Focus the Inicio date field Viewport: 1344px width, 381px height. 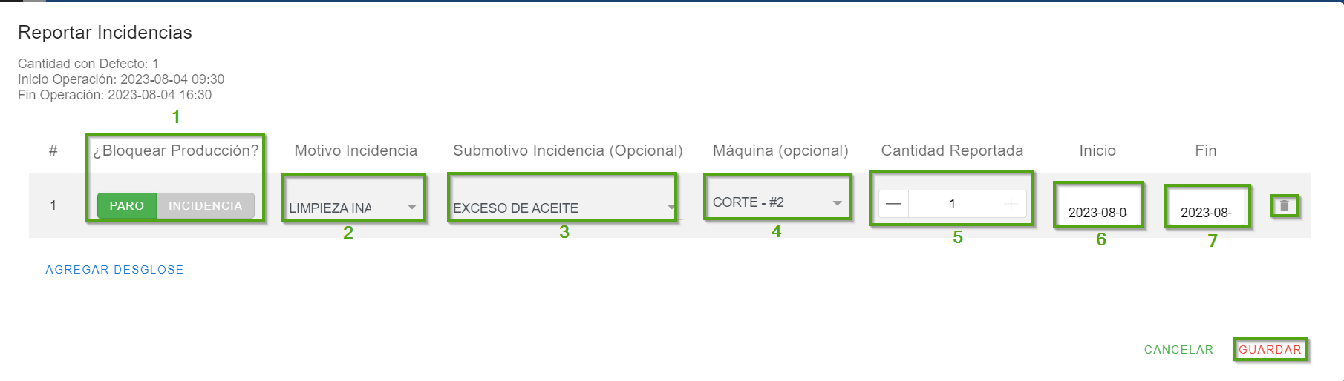click(x=1097, y=212)
